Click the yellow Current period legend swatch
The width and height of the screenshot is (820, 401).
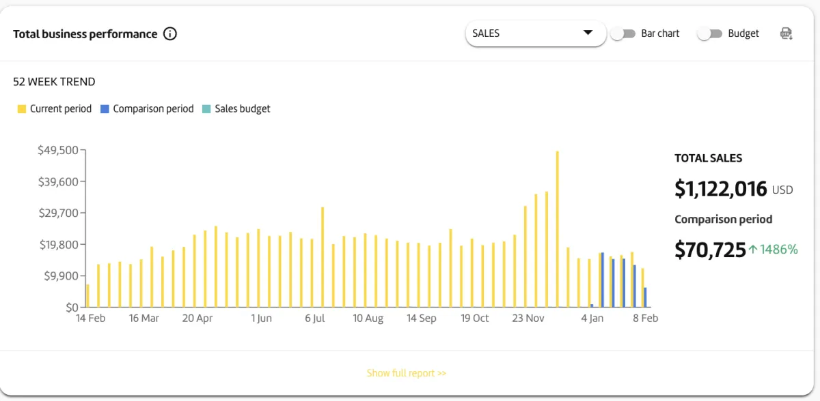[22, 109]
